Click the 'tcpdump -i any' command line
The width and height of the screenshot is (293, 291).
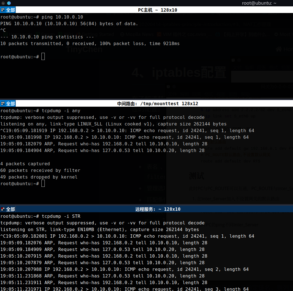pos(61,111)
